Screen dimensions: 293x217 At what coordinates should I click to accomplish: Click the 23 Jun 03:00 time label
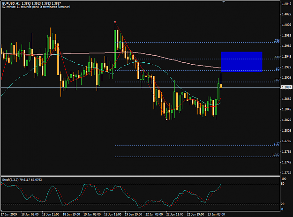tap(216, 214)
